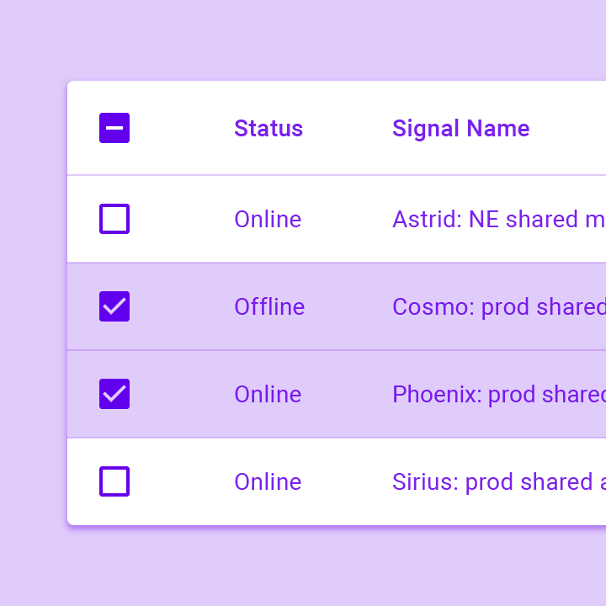Toggle the indeterminate select-all header checkbox

[114, 128]
